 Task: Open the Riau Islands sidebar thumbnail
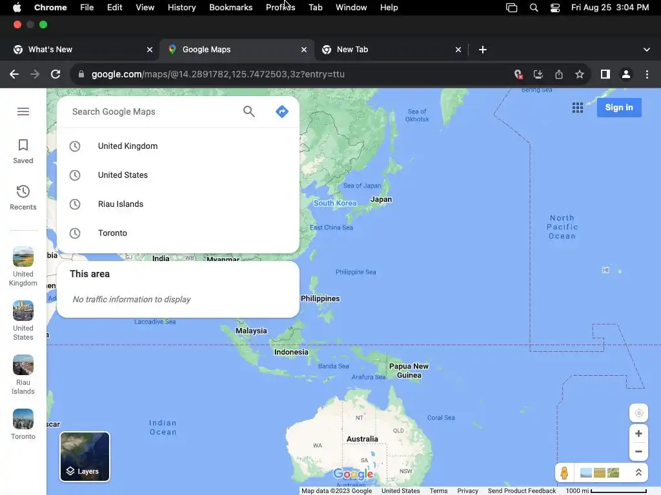[23, 375]
